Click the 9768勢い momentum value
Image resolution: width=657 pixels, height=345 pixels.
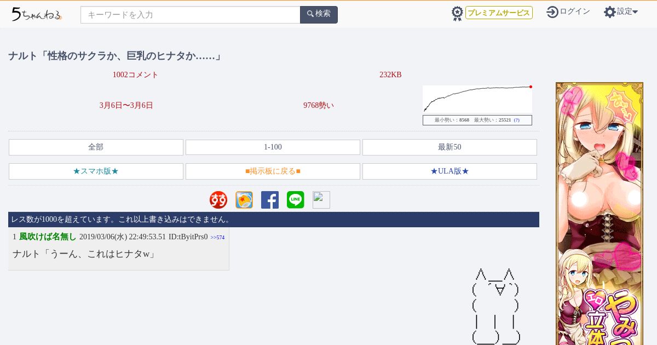tap(319, 106)
